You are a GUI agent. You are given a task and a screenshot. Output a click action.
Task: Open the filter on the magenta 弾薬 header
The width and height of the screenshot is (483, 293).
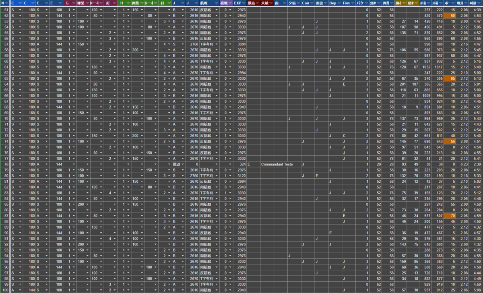(x=87, y=3)
